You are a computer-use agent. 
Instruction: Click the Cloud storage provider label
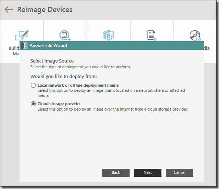(59, 104)
